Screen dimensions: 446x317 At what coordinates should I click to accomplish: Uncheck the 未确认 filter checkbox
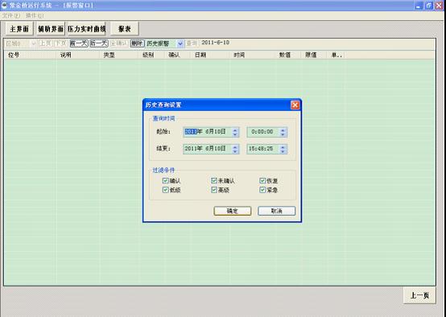(214, 180)
